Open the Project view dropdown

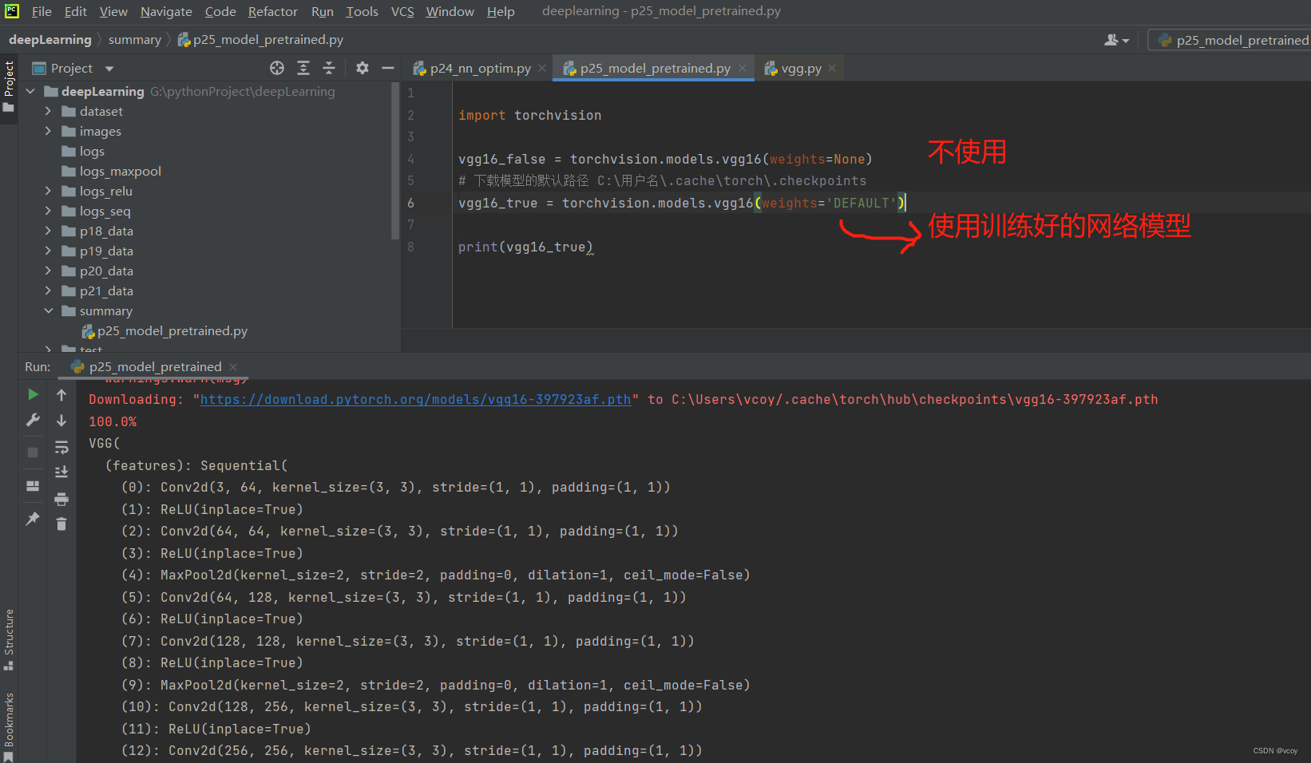(x=109, y=69)
